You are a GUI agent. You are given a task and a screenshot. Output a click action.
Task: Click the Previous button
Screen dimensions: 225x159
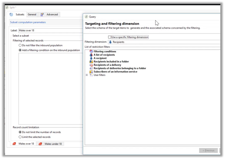208,150
